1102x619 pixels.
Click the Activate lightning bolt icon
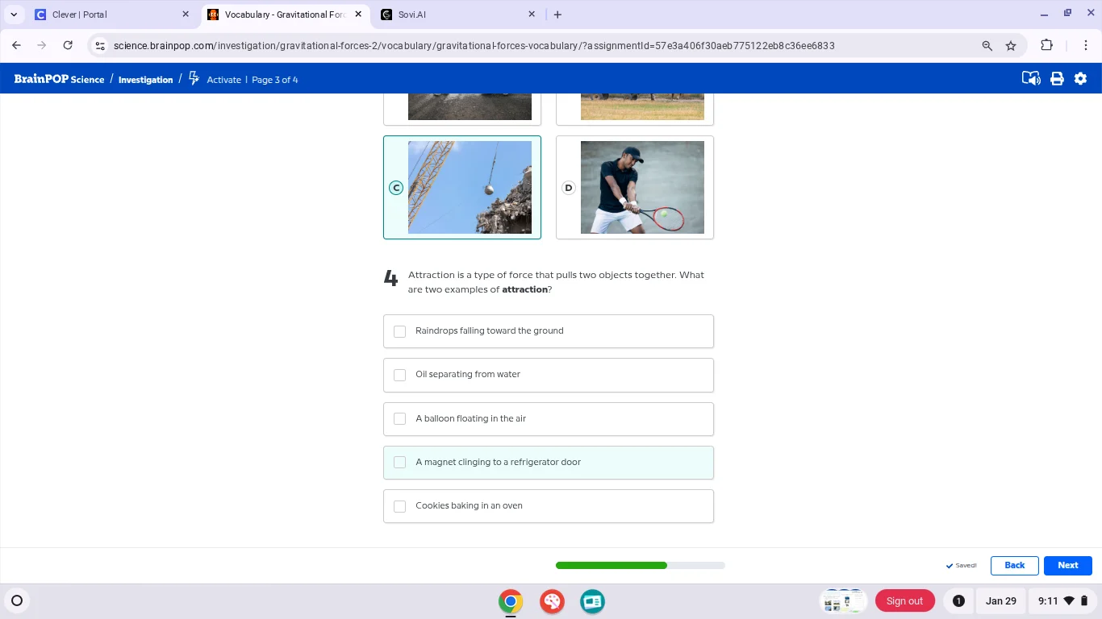pos(194,78)
